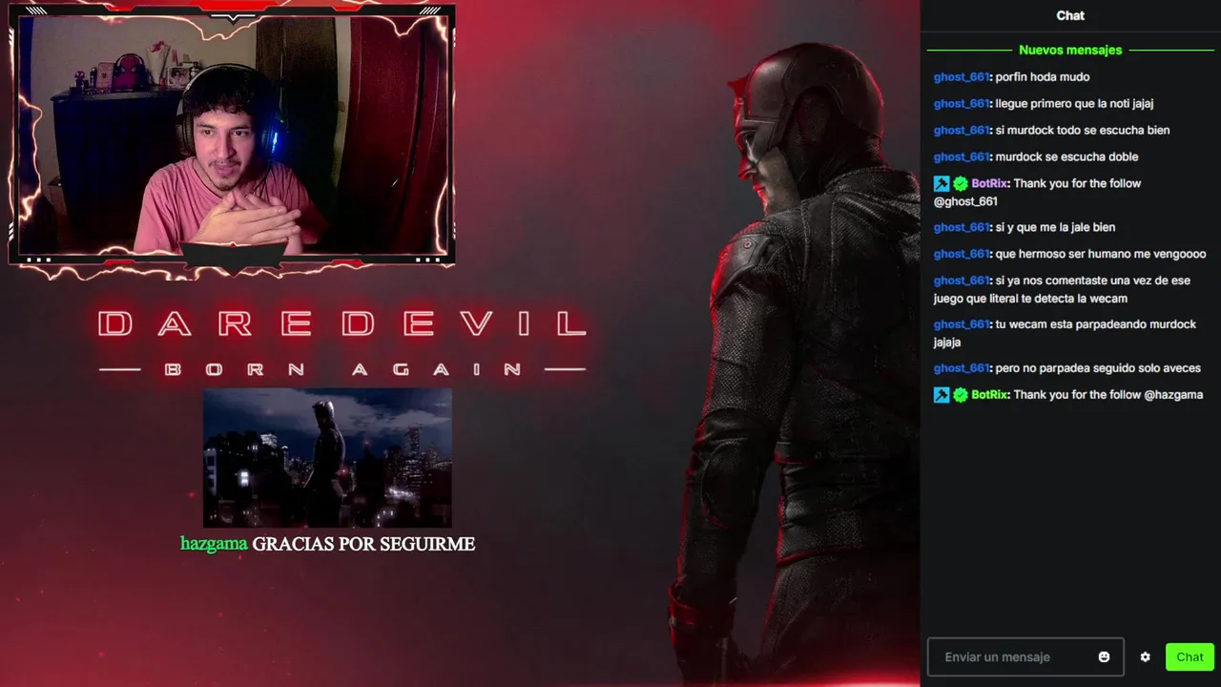The width and height of the screenshot is (1221, 687).
Task: Open chat settings gear icon
Action: 1145,656
